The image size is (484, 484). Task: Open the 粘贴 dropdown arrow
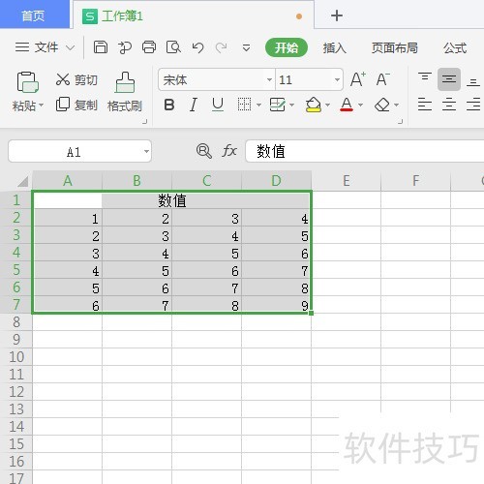41,106
